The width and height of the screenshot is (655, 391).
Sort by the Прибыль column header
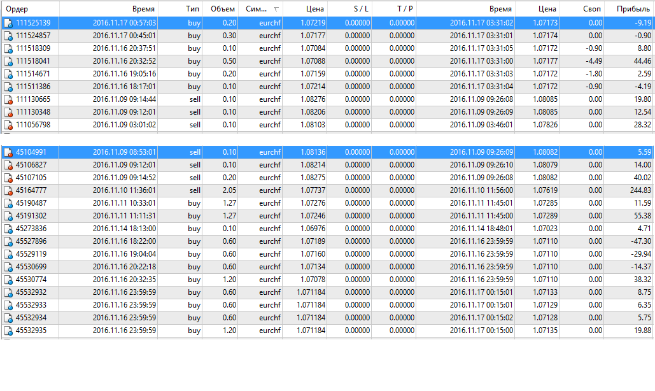(x=629, y=9)
